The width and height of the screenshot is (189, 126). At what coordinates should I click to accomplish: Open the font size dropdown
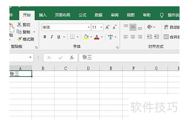pyautogui.click(x=101, y=27)
